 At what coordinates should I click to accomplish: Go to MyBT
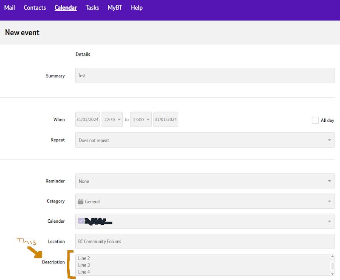tap(115, 7)
